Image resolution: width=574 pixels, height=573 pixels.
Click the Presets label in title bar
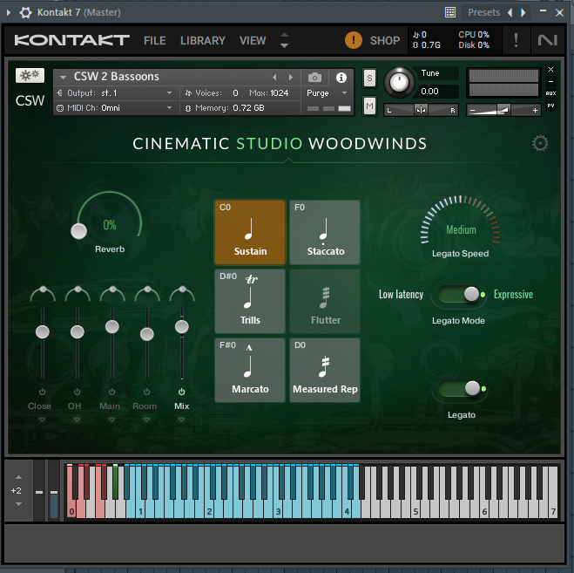(483, 12)
